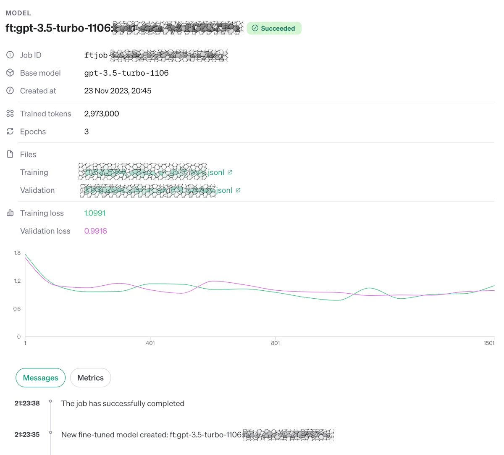
Task: Select the green Training loss value 1.0991
Action: pyautogui.click(x=94, y=213)
